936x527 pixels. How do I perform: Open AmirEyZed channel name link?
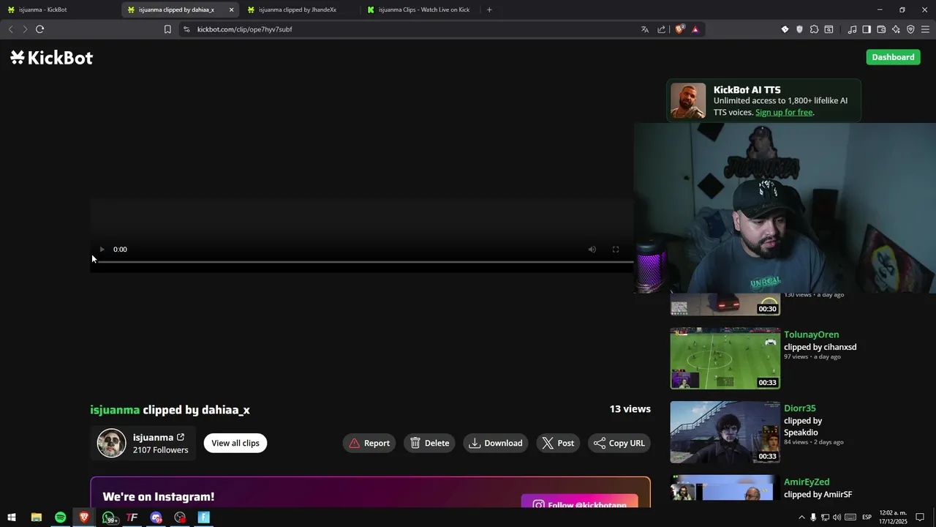pyautogui.click(x=807, y=482)
